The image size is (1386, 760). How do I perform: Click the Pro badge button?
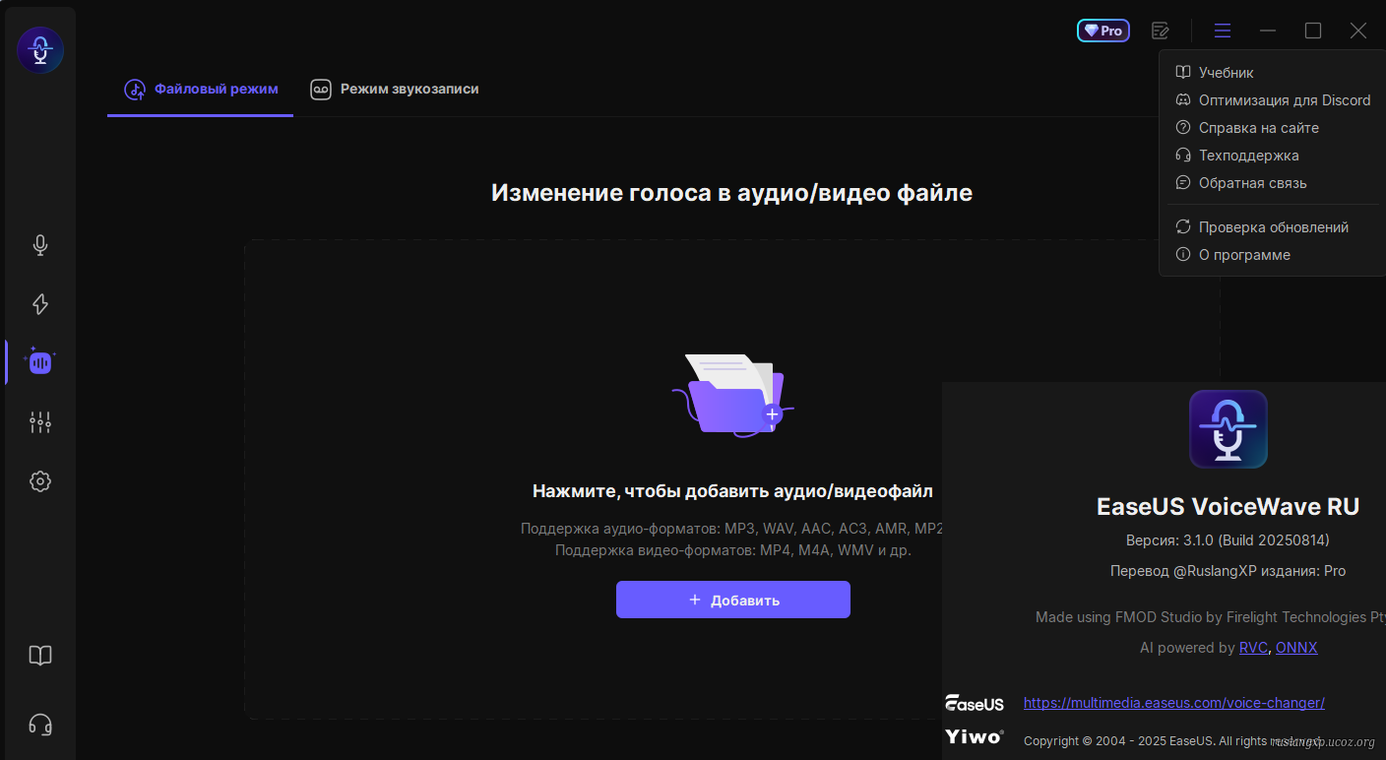(x=1103, y=31)
